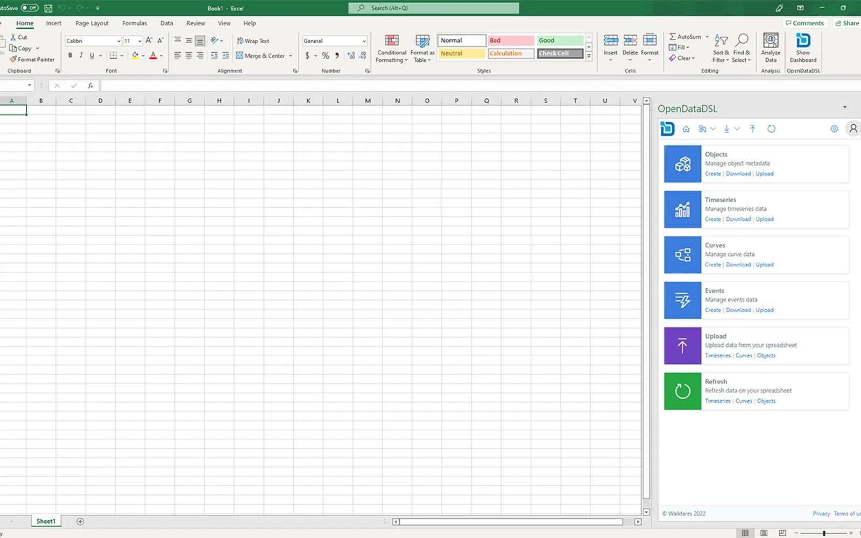The image size is (861, 538).
Task: Click the Save icon in title bar
Action: pos(48,8)
